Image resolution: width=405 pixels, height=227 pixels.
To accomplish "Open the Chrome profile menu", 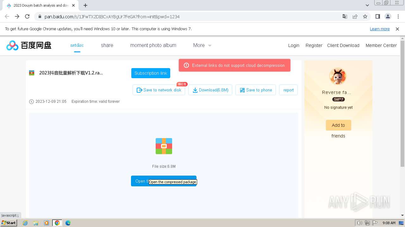I will (388, 16).
